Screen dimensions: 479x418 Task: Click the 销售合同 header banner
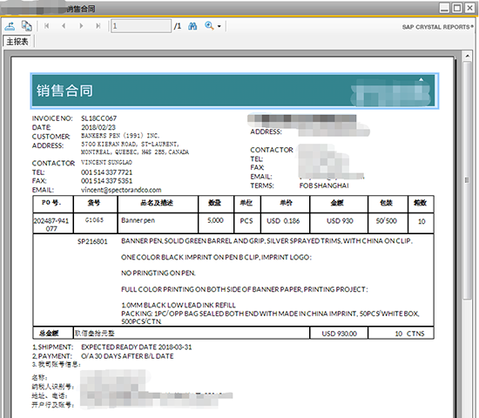pos(234,91)
